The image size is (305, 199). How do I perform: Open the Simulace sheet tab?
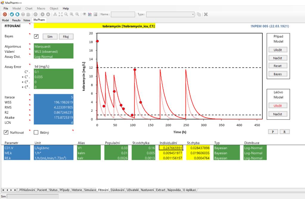click(x=90, y=190)
